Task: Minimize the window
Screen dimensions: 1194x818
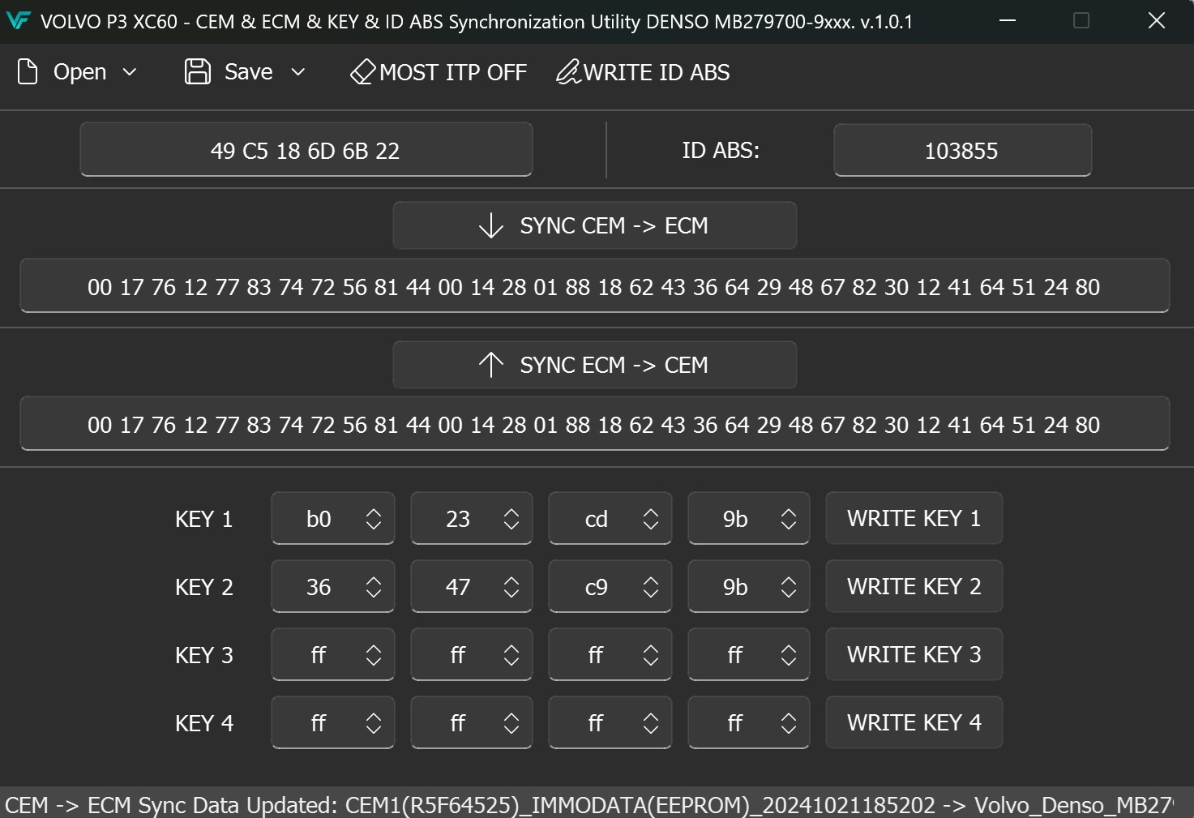Action: tap(1008, 21)
